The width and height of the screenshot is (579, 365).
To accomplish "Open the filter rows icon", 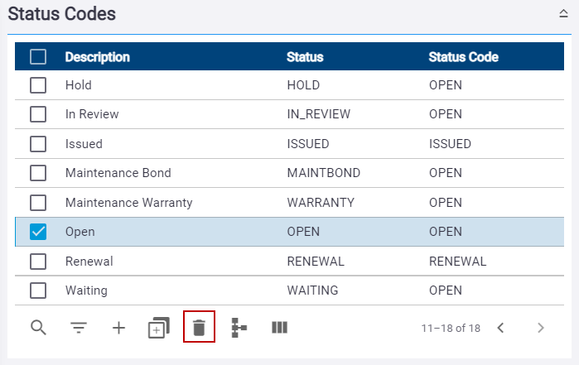I will (x=79, y=328).
